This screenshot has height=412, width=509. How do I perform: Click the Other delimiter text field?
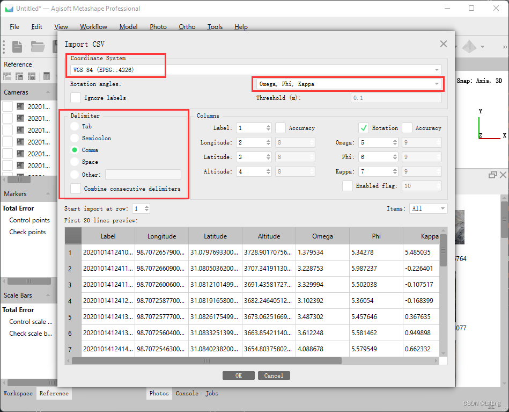click(x=143, y=175)
